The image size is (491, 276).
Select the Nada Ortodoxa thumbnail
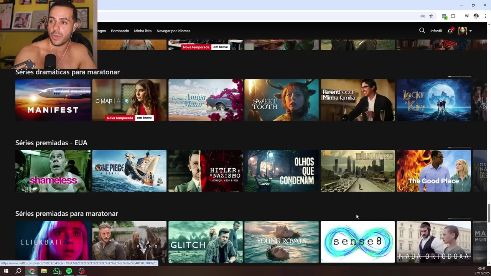(433, 242)
